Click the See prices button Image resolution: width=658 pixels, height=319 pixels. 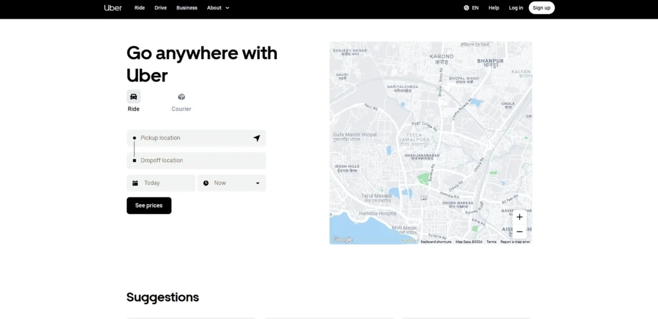(x=149, y=206)
